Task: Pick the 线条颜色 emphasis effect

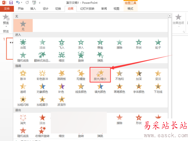Action: 81,88
